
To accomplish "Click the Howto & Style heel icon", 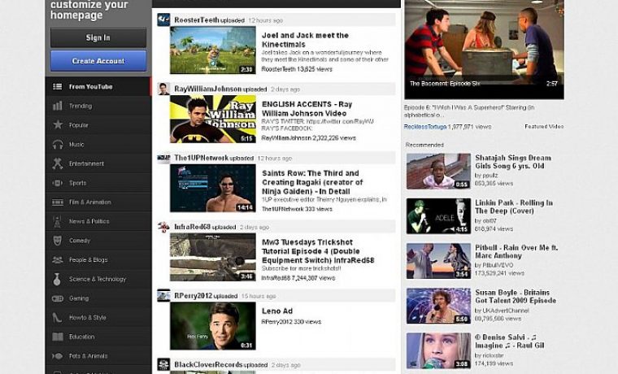I will pos(58,318).
